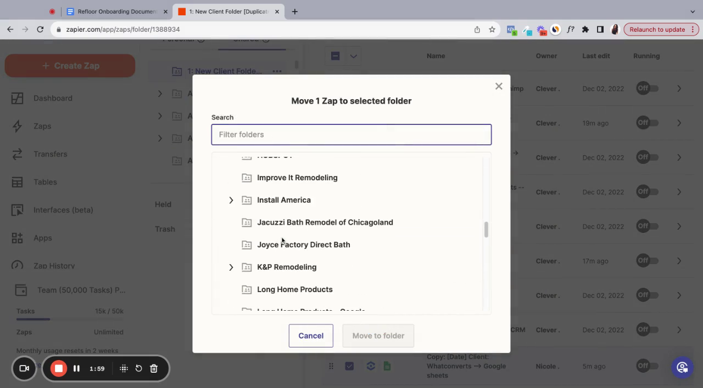Open the bulk selection dropdown arrow
The width and height of the screenshot is (703, 388).
[x=354, y=56]
